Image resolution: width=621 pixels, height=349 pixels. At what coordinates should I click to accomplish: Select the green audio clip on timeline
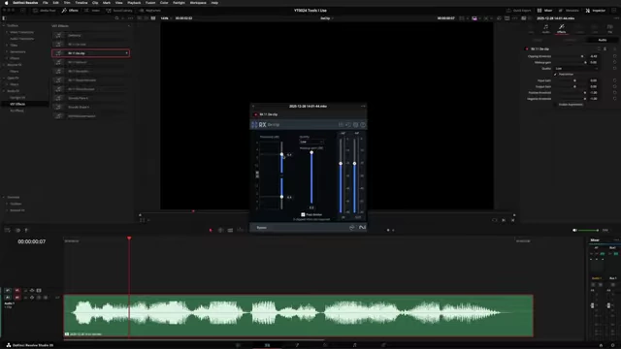point(298,316)
